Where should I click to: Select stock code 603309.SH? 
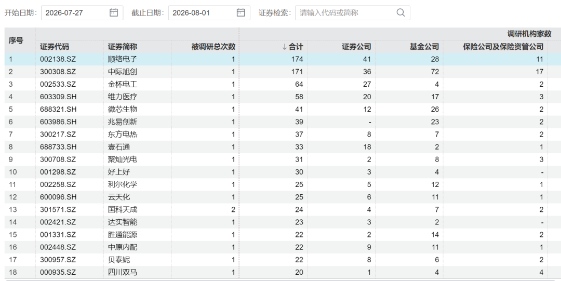(58, 97)
